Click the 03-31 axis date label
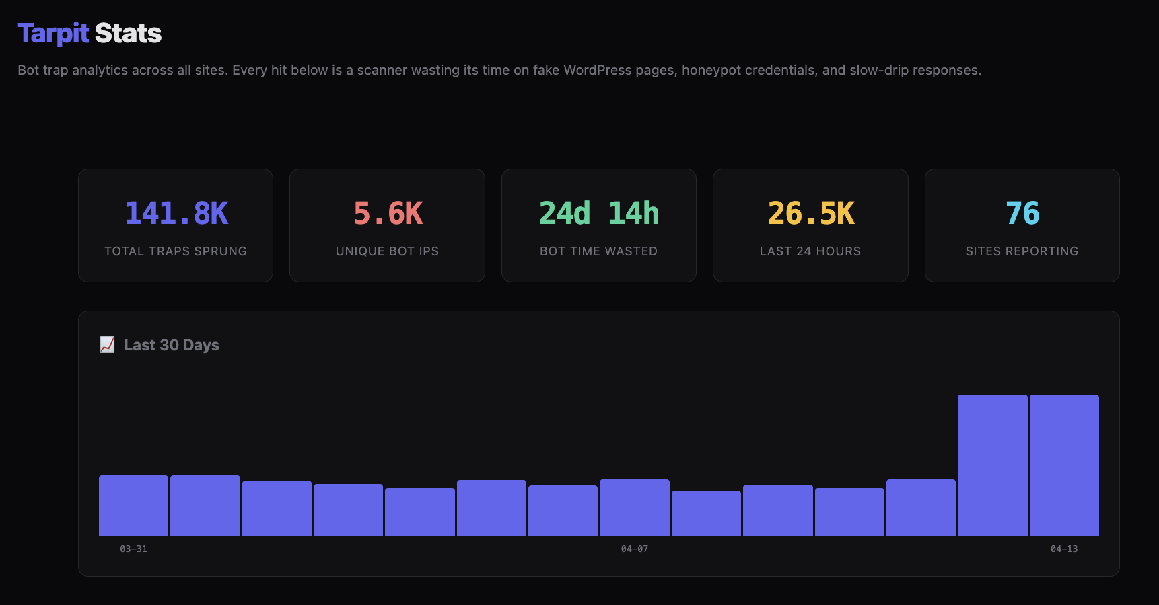This screenshot has height=605, width=1159. point(133,549)
